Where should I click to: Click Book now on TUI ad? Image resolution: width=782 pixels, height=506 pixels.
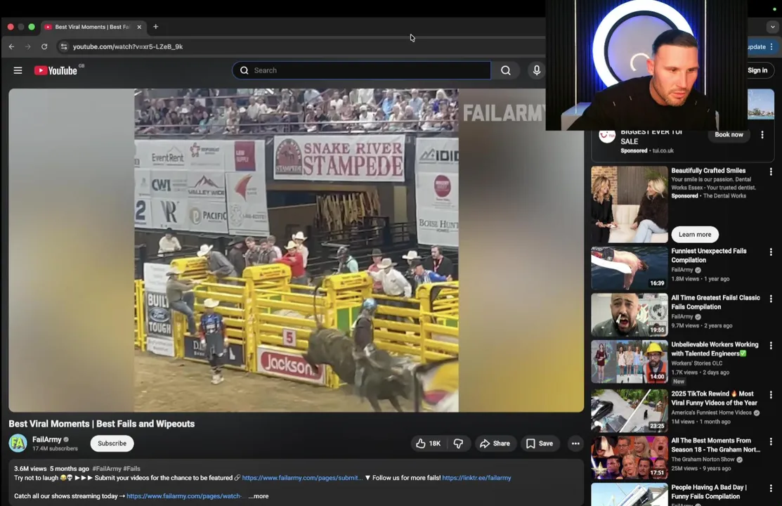click(x=729, y=135)
